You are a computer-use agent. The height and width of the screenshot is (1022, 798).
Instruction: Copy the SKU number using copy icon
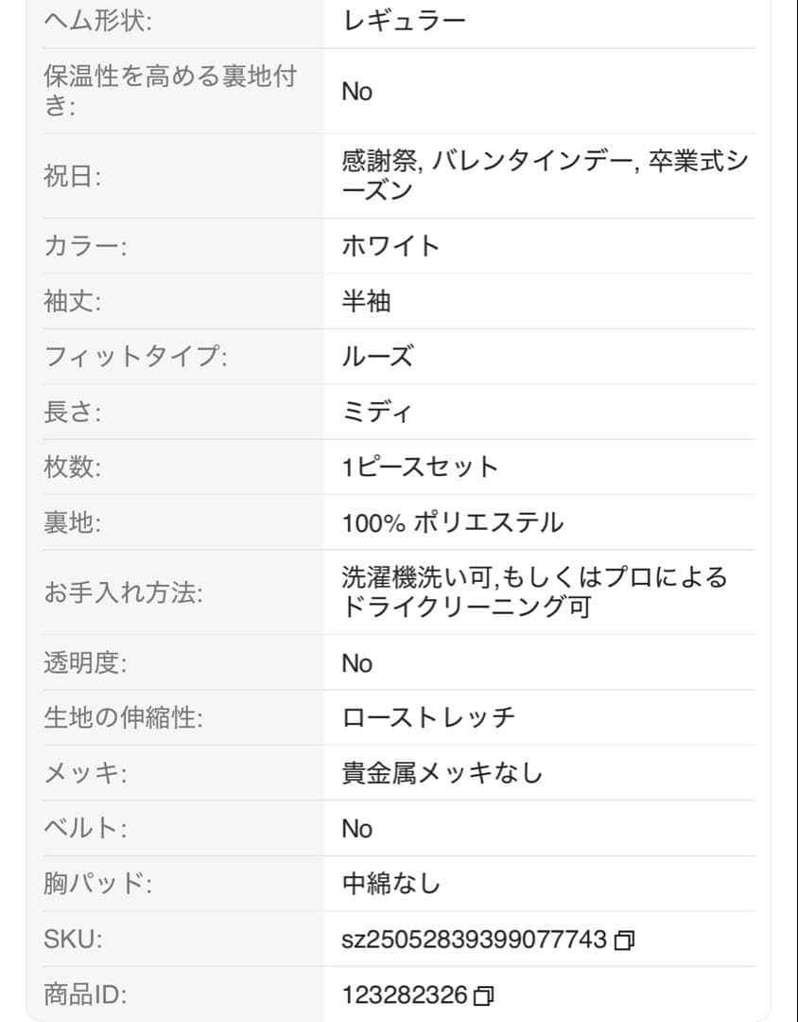[624, 940]
